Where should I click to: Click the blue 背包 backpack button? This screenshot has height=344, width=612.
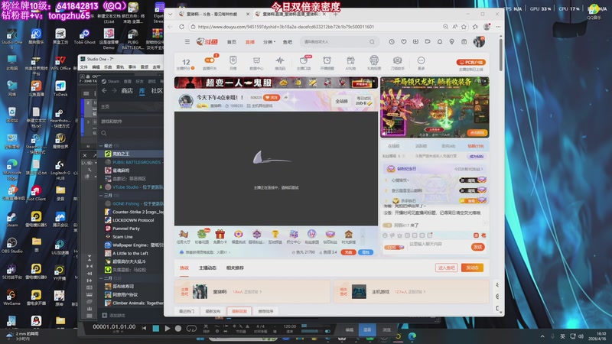pos(366,252)
